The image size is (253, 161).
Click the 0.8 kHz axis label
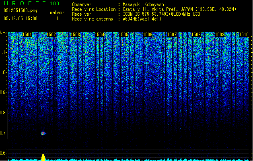pyautogui.click(x=3, y=113)
